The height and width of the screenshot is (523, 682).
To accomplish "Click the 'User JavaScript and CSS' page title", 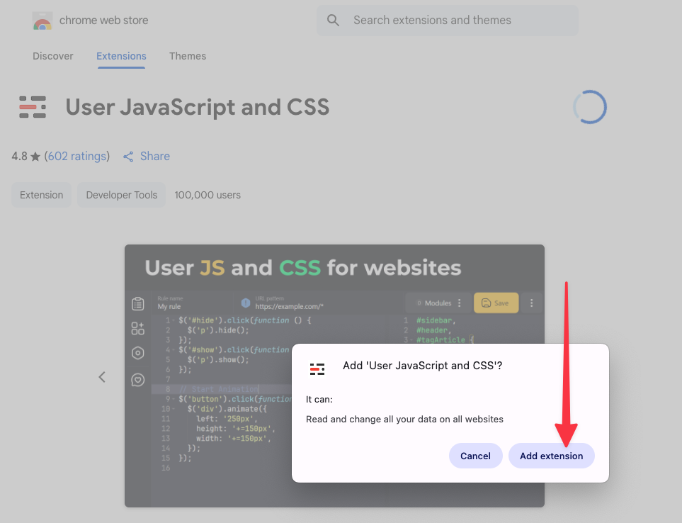I will pos(198,107).
